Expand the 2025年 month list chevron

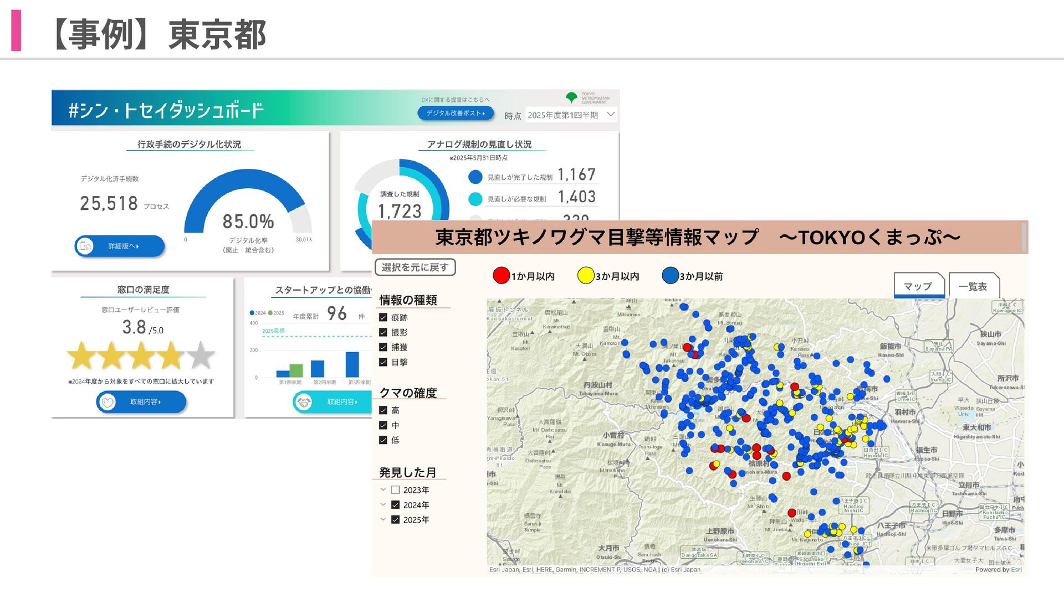tap(383, 519)
